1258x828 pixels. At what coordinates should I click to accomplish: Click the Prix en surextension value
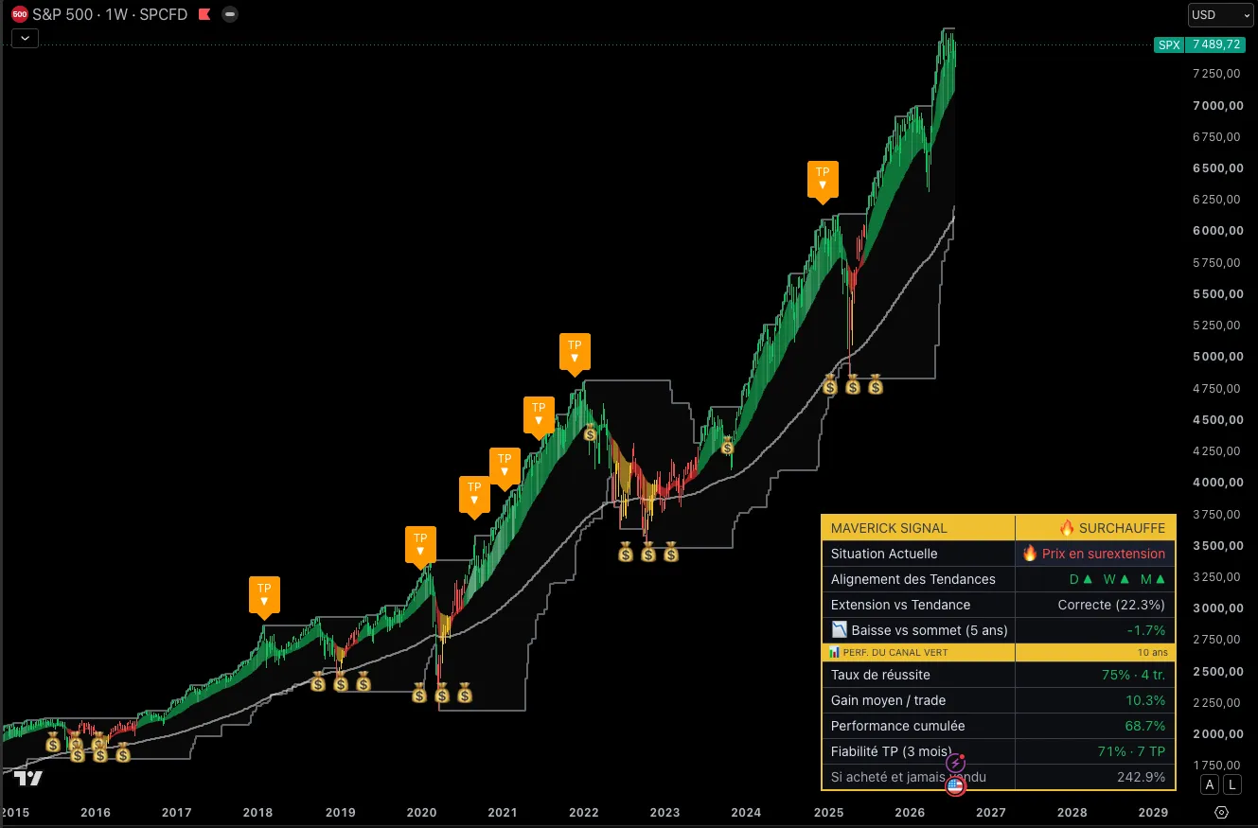tap(1093, 554)
